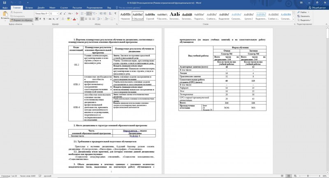Screen dimensions: 329x178
Task: Toggle bold formatting (Ж)
Action: pos(37,19)
